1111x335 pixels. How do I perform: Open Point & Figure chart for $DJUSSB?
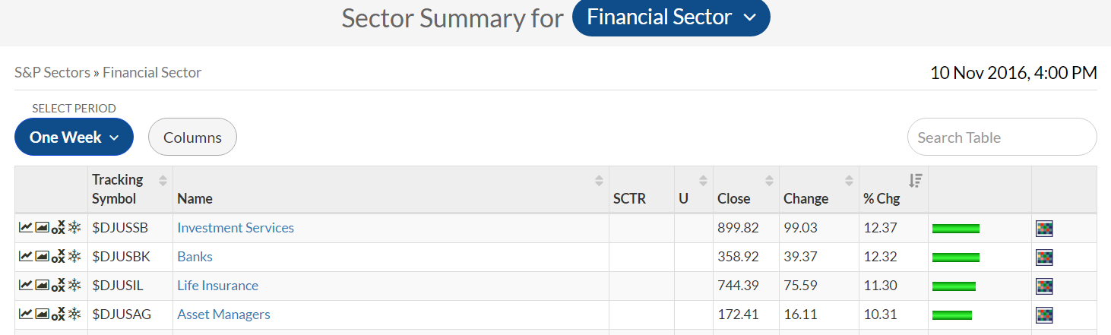(58, 227)
